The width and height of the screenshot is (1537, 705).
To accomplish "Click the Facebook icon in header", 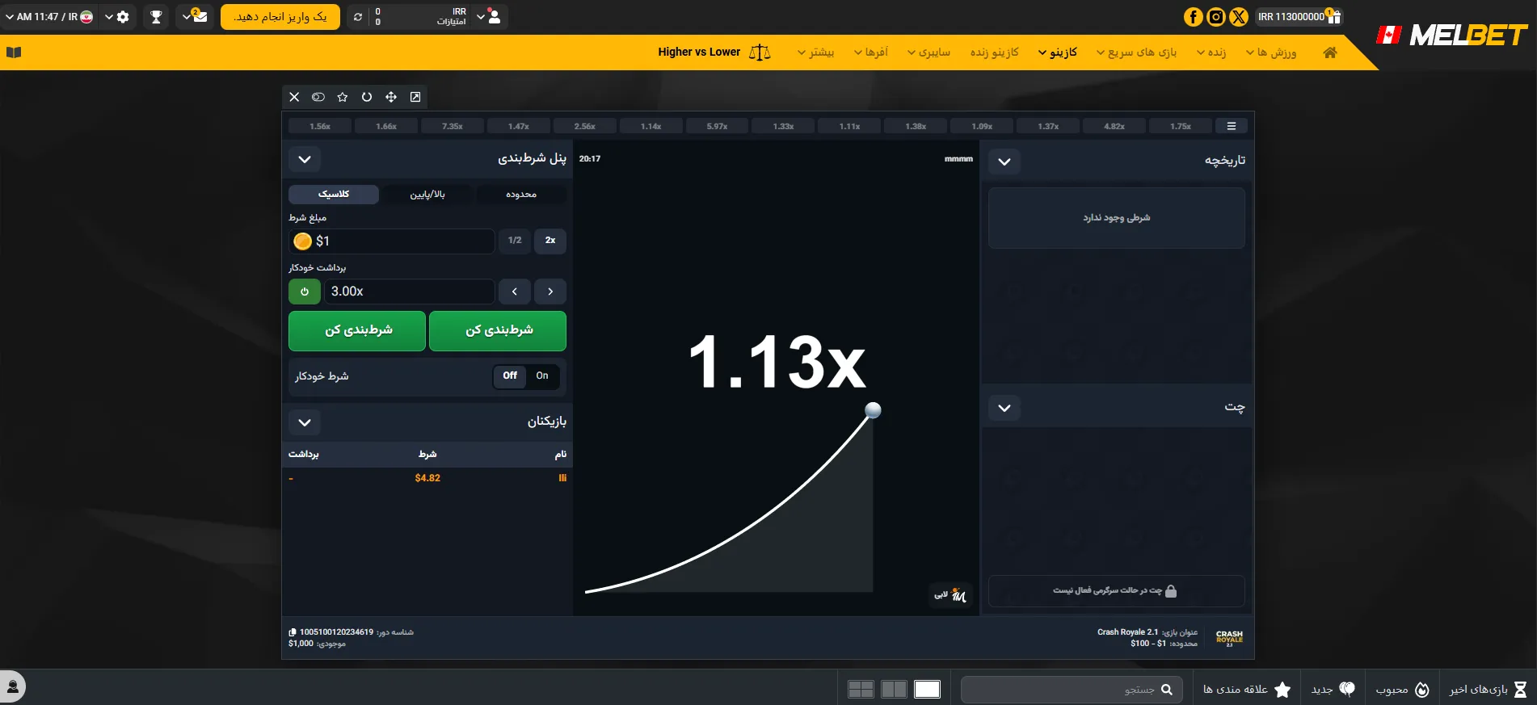I will [x=1193, y=16].
